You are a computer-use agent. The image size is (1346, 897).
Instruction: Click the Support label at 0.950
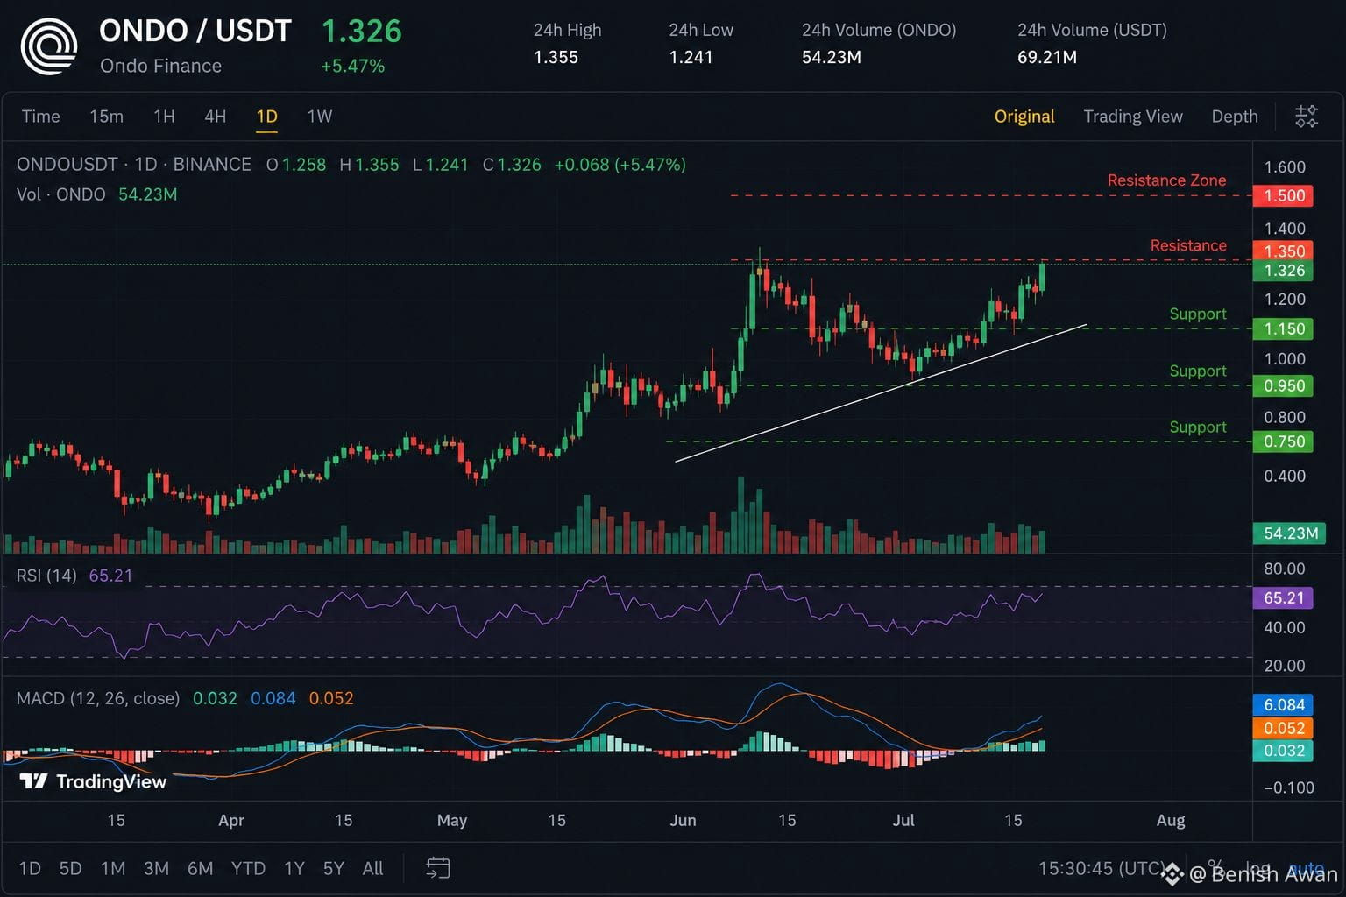(x=1198, y=371)
